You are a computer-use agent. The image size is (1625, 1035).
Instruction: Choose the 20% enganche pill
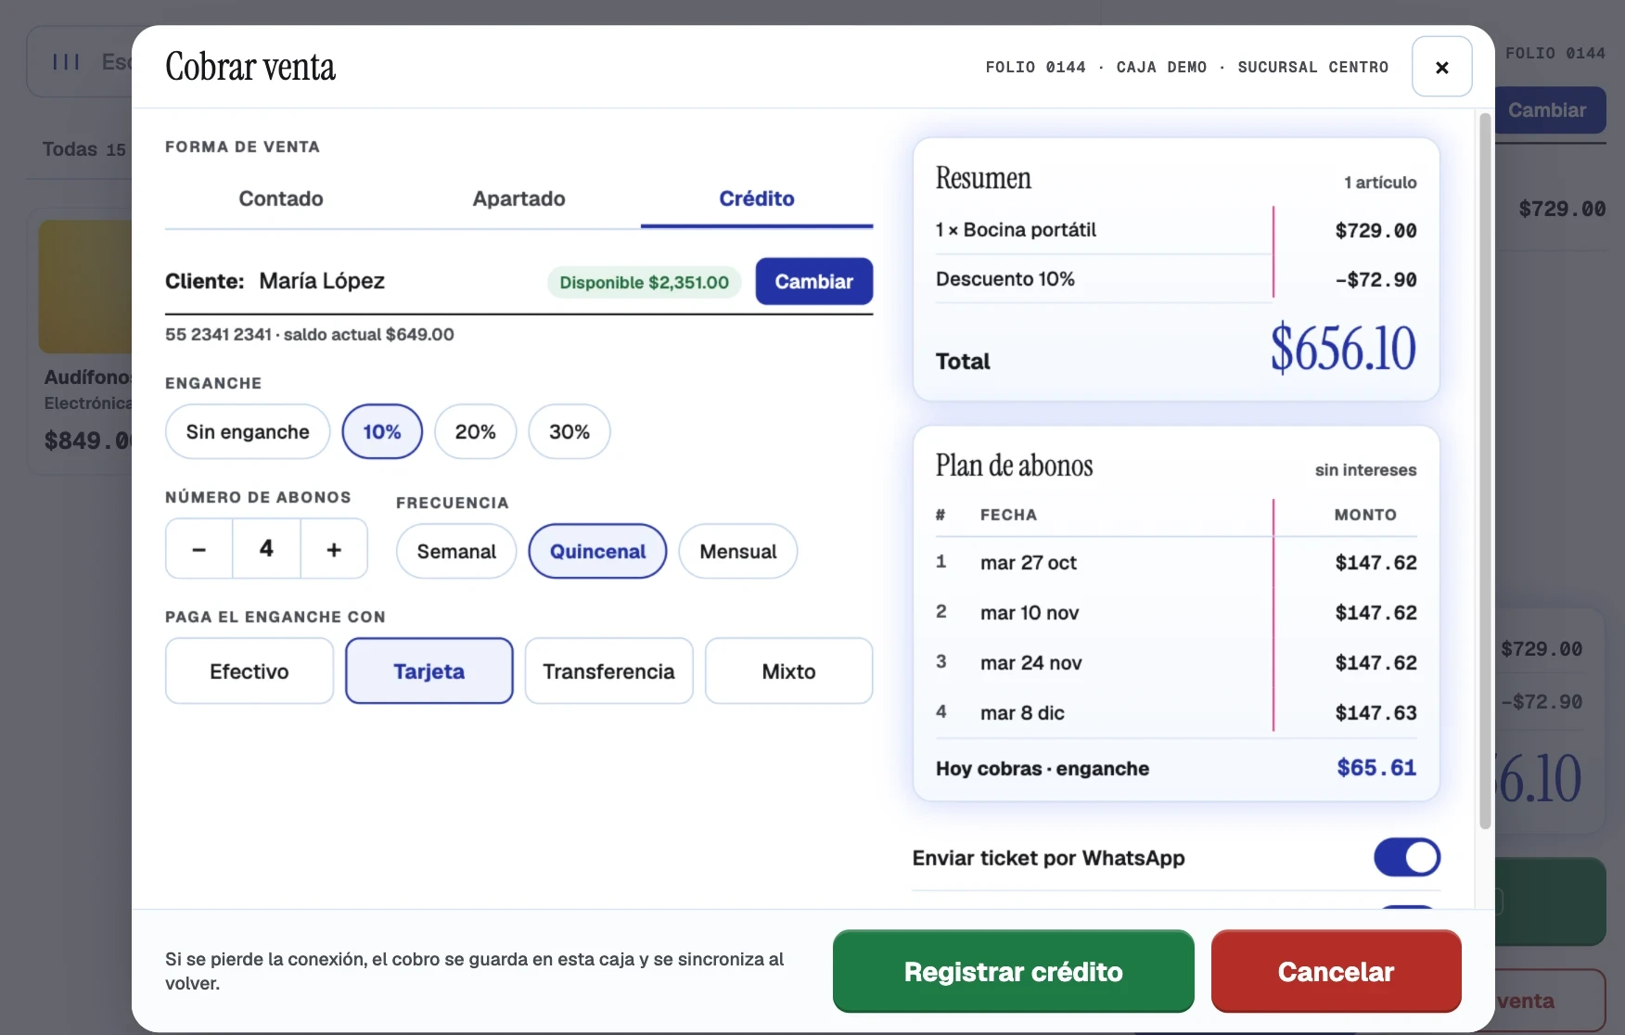tap(475, 431)
